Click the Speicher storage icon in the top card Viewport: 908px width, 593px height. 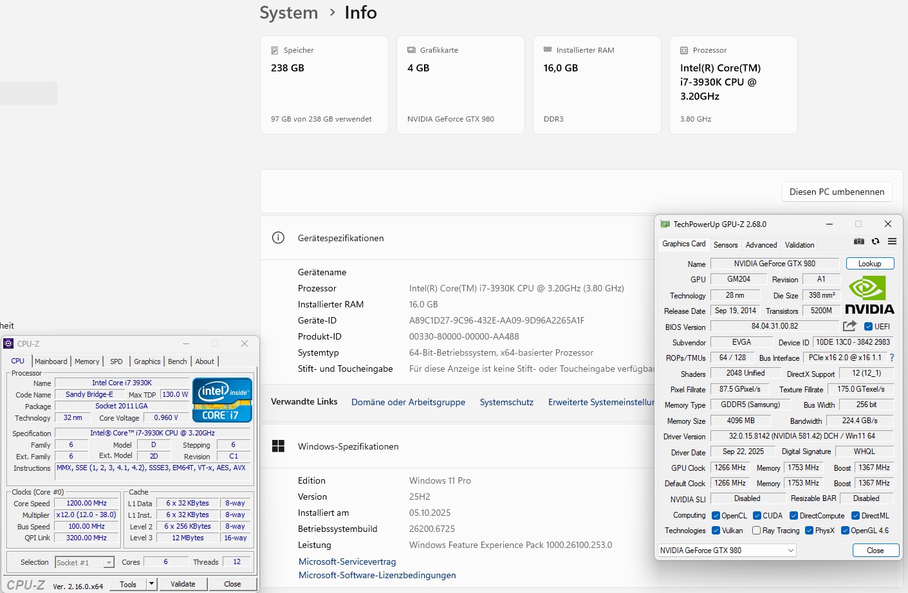(x=275, y=50)
